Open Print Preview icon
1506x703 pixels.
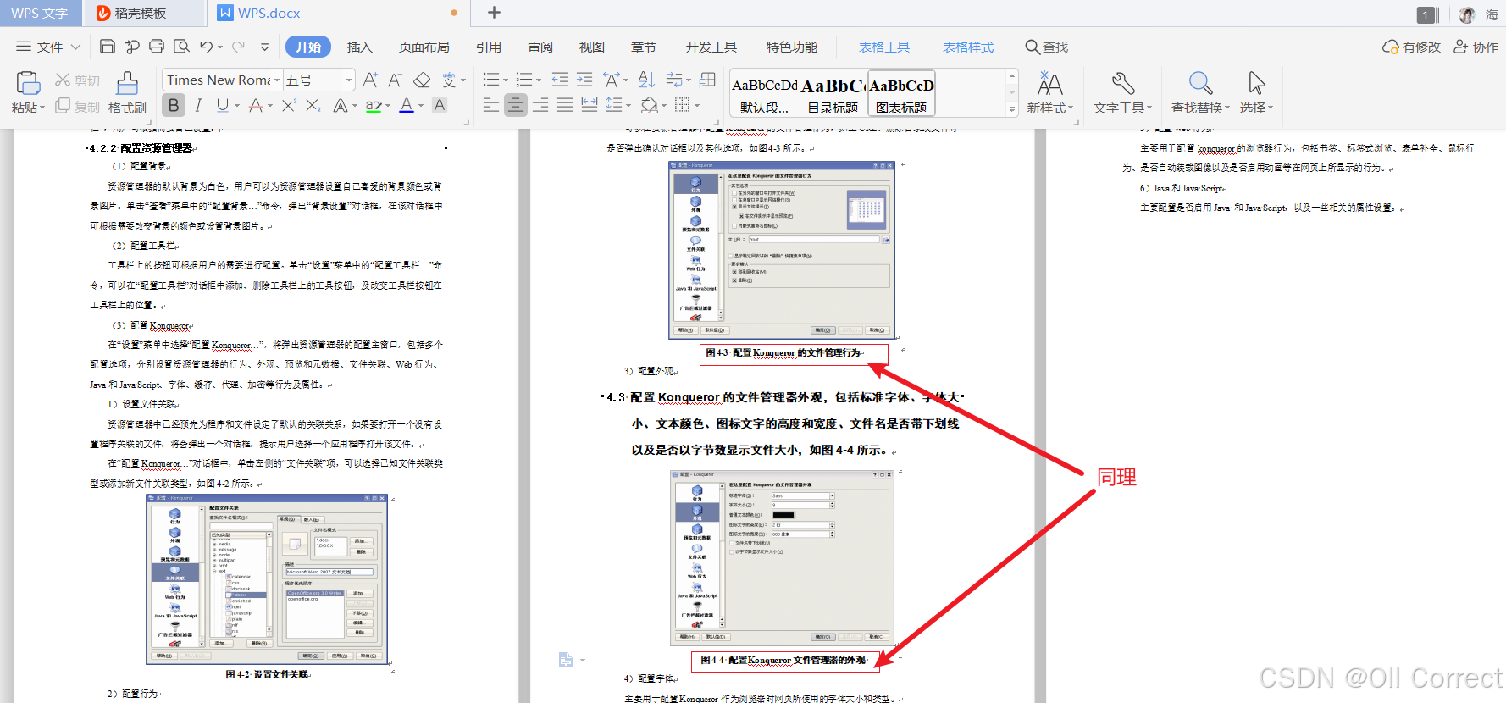tap(181, 47)
